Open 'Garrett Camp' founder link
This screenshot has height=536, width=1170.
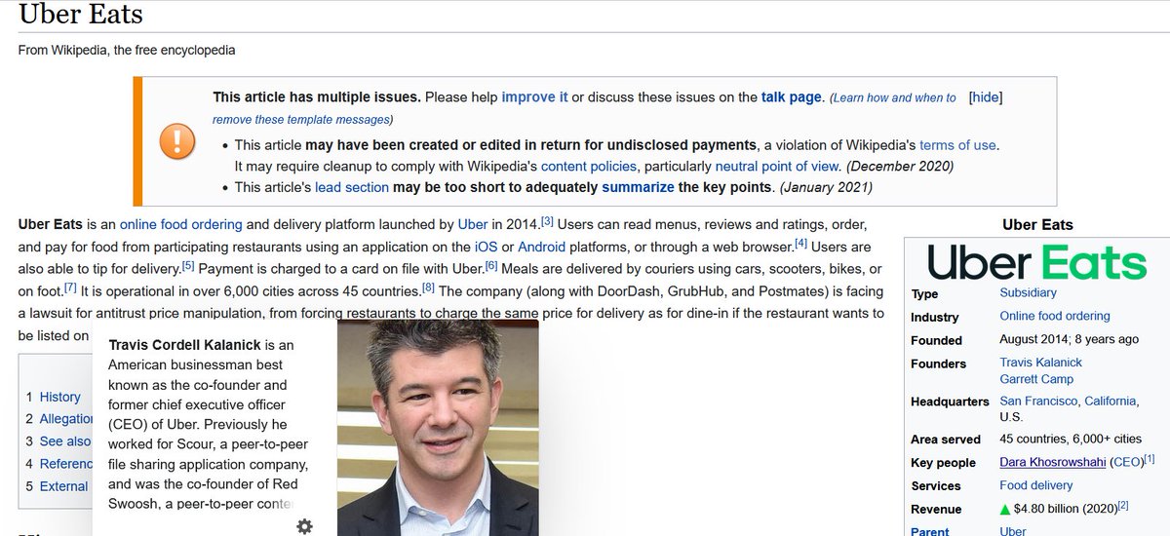coord(1036,379)
